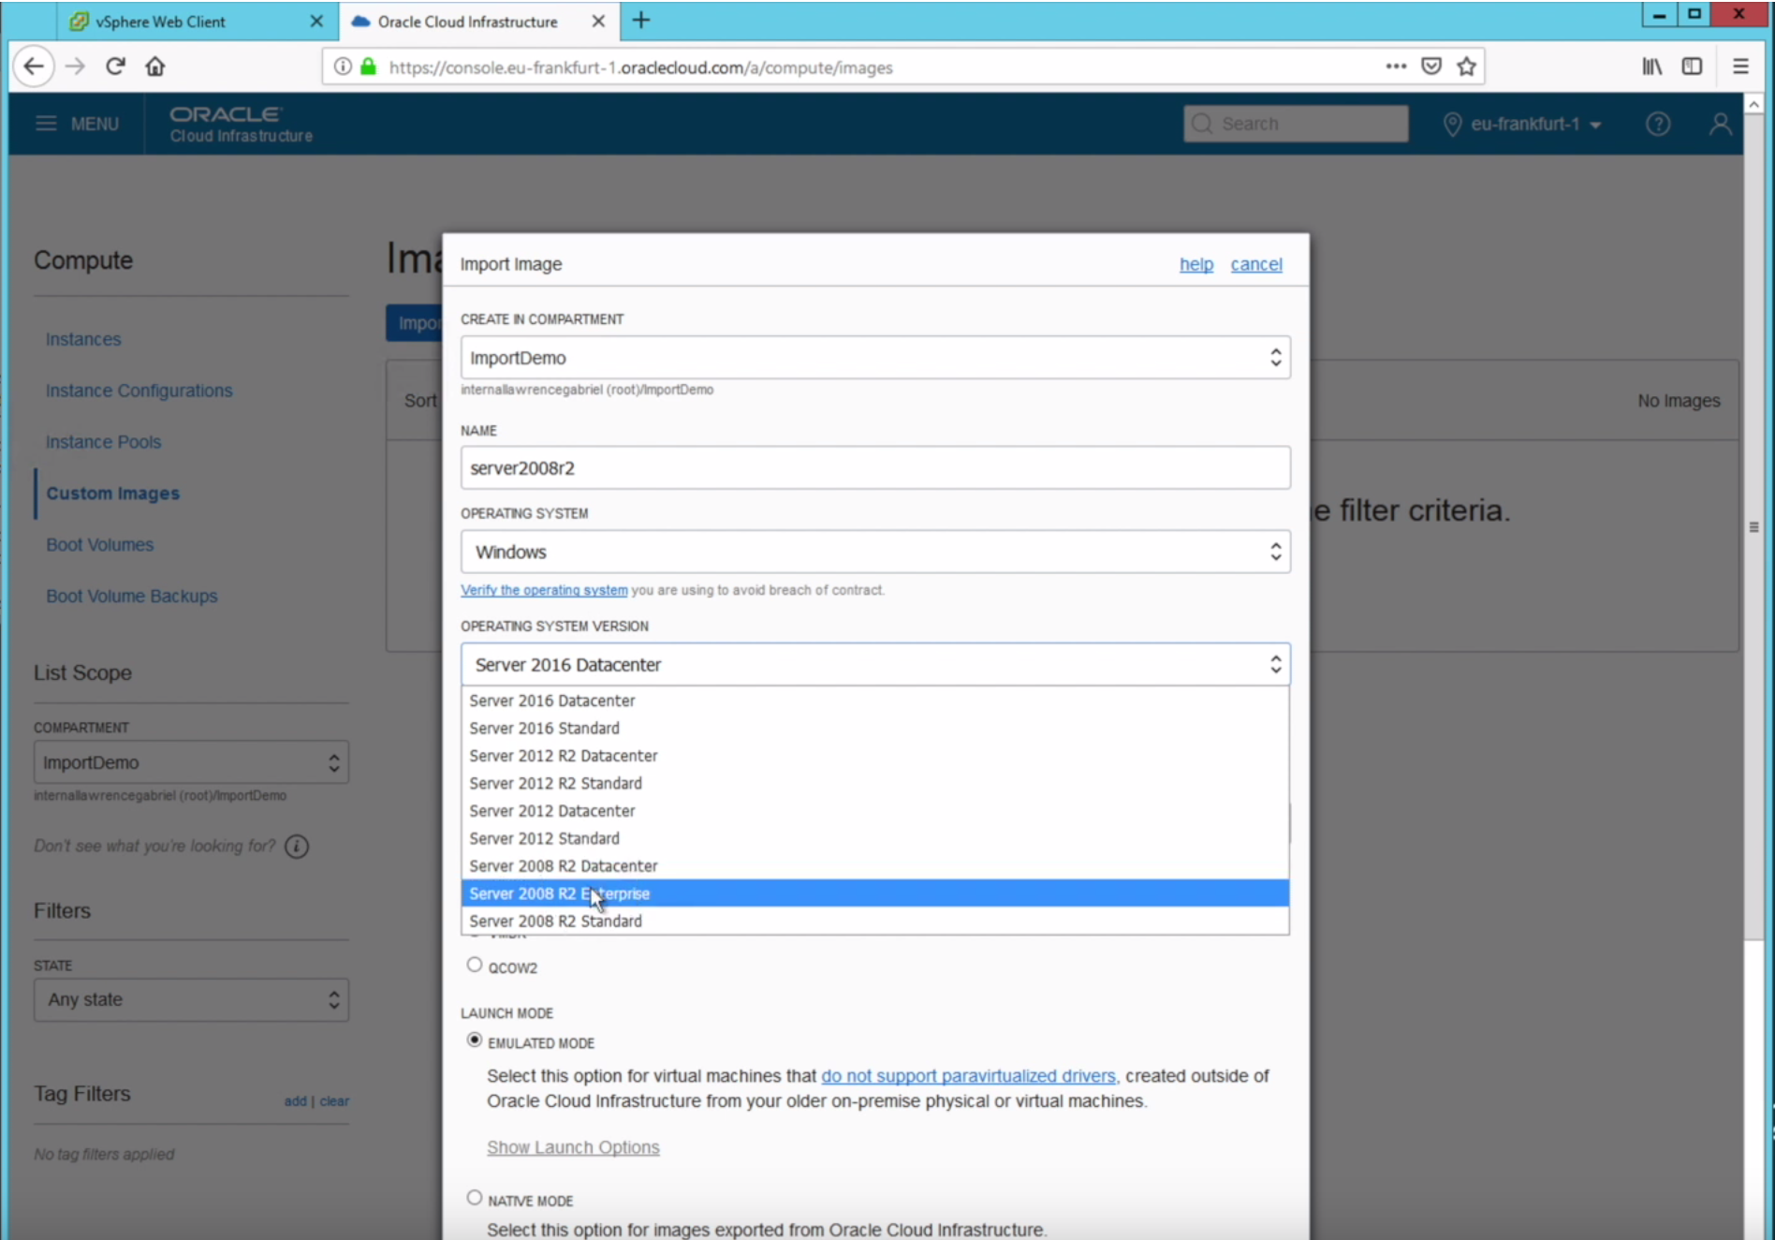Click the info icon beside 'Don't see what you're looking for'
1775x1240 pixels.
[297, 847]
